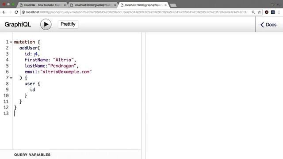Click line number 12 in the gutter
The width and height of the screenshot is (283, 159).
coord(6,107)
